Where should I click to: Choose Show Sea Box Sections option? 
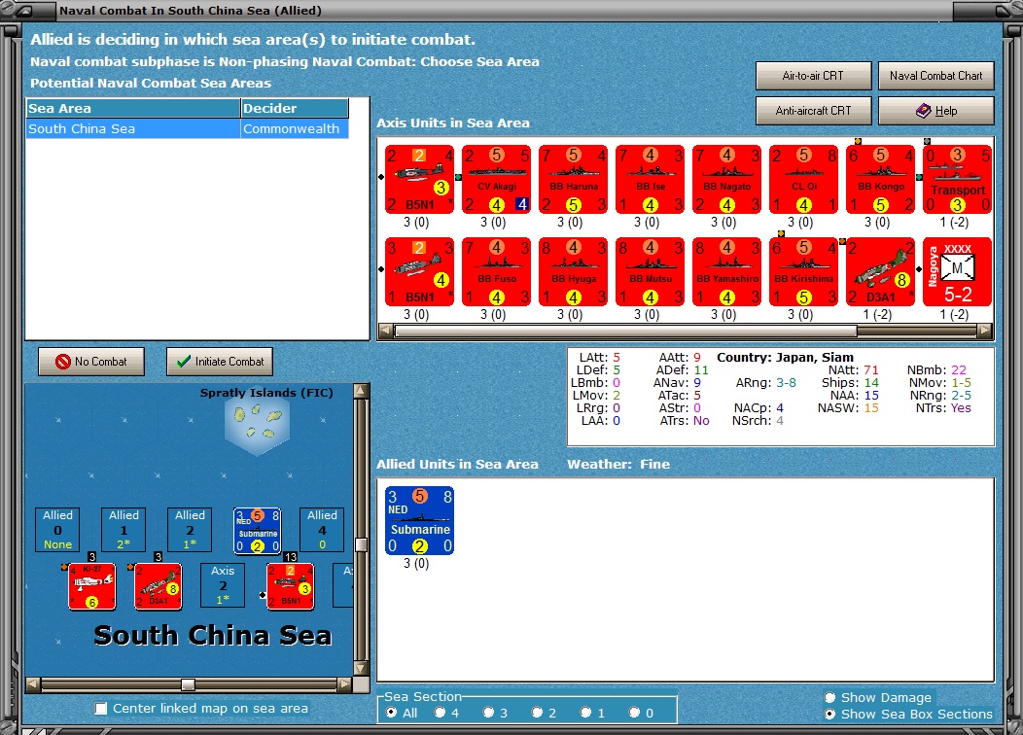click(829, 714)
